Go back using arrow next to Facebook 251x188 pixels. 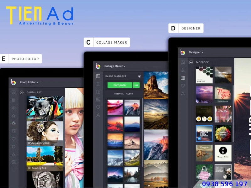pos(191,62)
